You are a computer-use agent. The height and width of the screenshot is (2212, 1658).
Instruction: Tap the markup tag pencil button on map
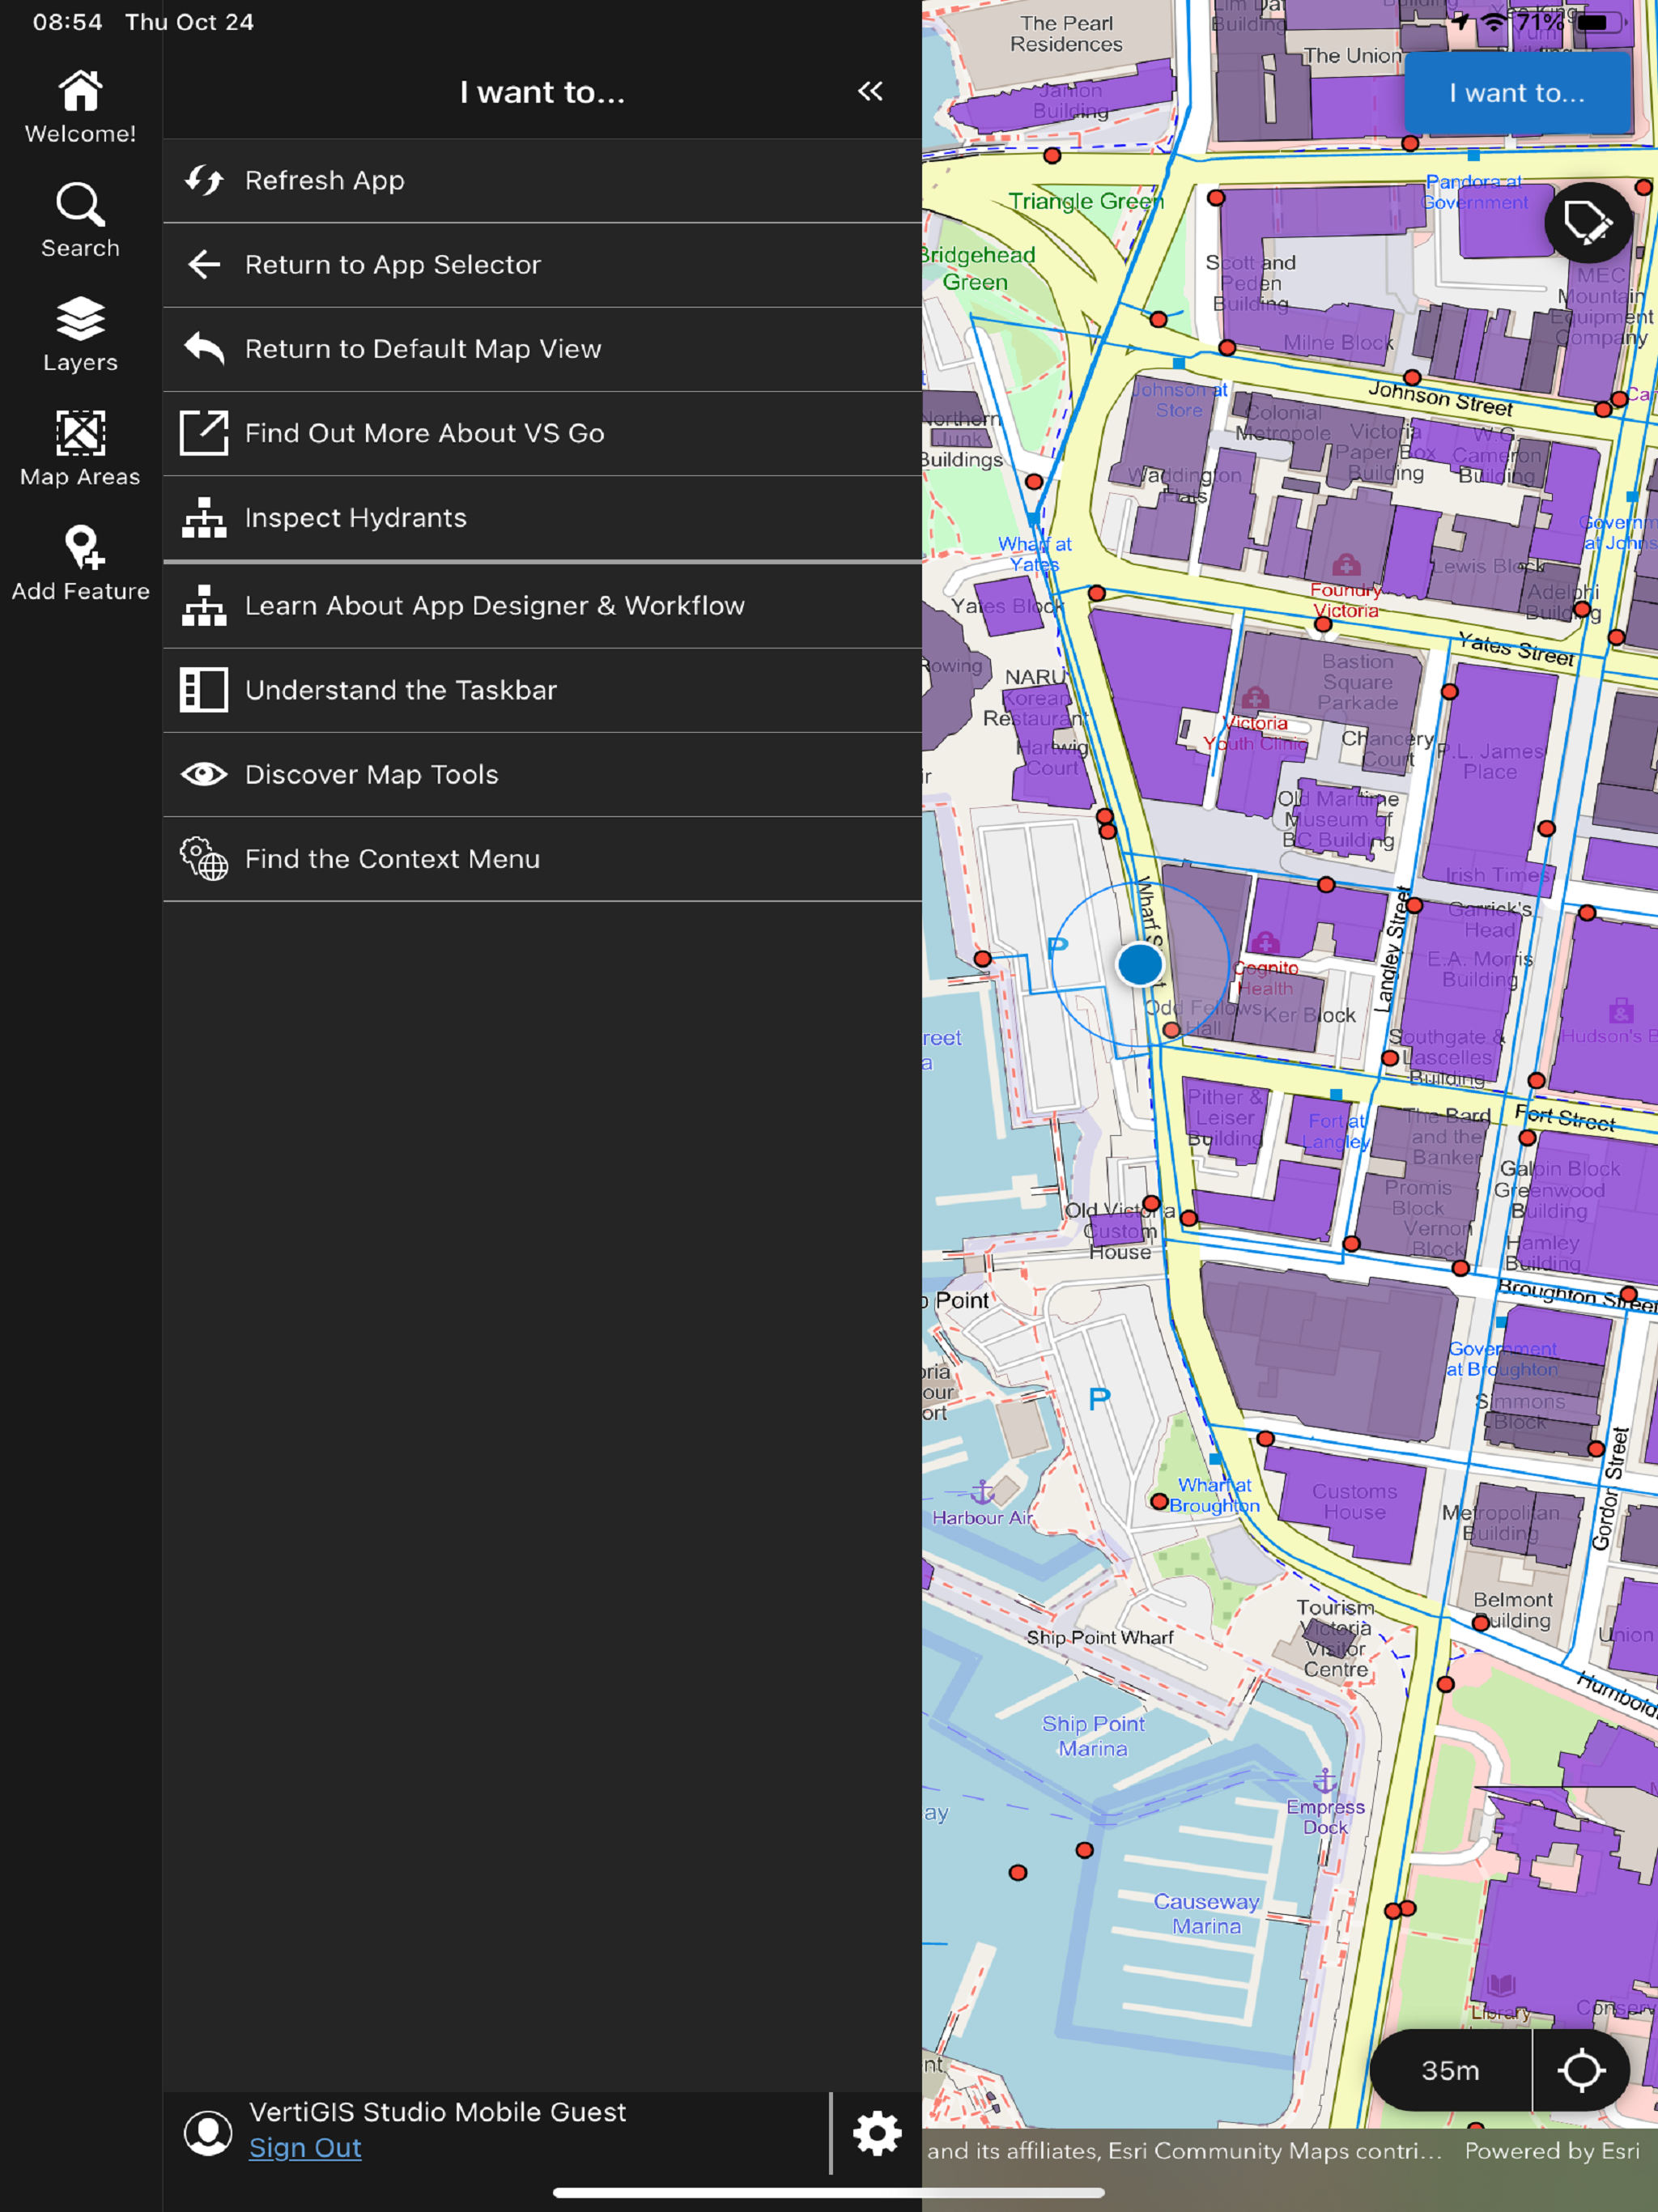(x=1587, y=223)
